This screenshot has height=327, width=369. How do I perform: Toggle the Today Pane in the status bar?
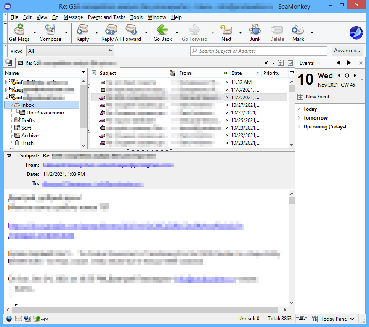334,319
